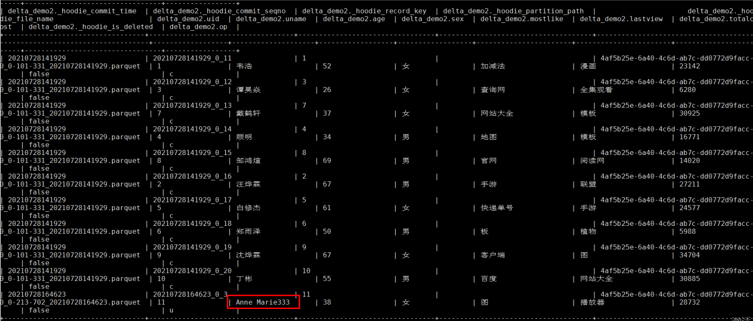Select the mostlike value 百度
This screenshot has height=321, width=753.
pyautogui.click(x=489, y=278)
